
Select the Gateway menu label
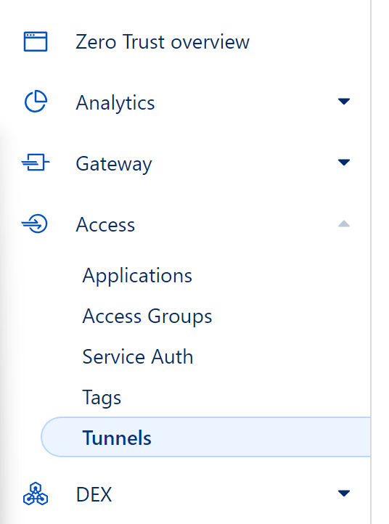[114, 164]
